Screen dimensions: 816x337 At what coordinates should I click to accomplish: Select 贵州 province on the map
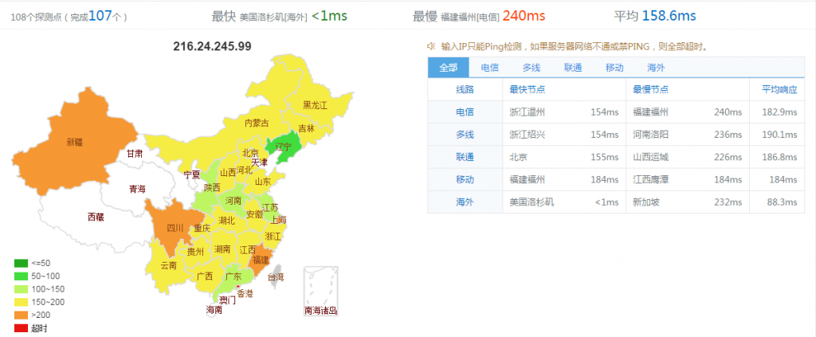coord(195,253)
